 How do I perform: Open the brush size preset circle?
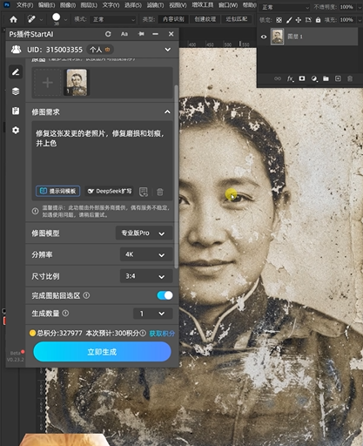point(57,17)
